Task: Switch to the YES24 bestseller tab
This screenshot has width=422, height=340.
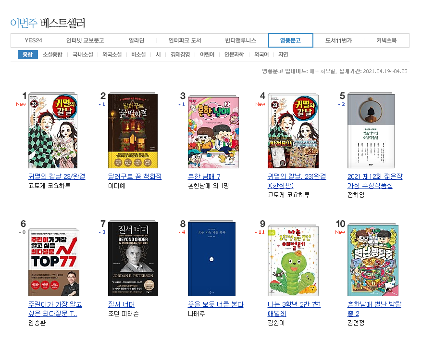Action: point(33,40)
